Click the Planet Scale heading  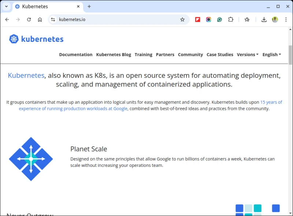(x=89, y=149)
